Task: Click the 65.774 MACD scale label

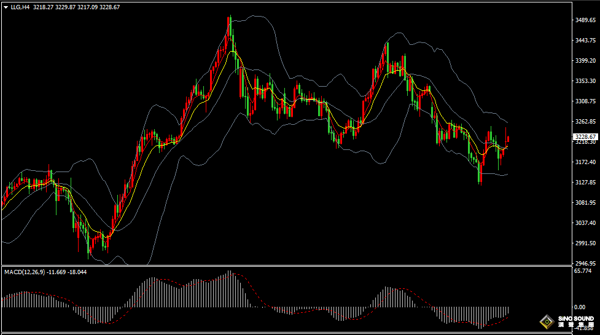Action: [x=582, y=270]
